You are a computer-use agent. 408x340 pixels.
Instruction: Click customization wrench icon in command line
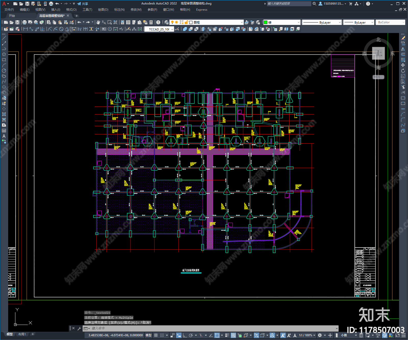tap(79, 328)
